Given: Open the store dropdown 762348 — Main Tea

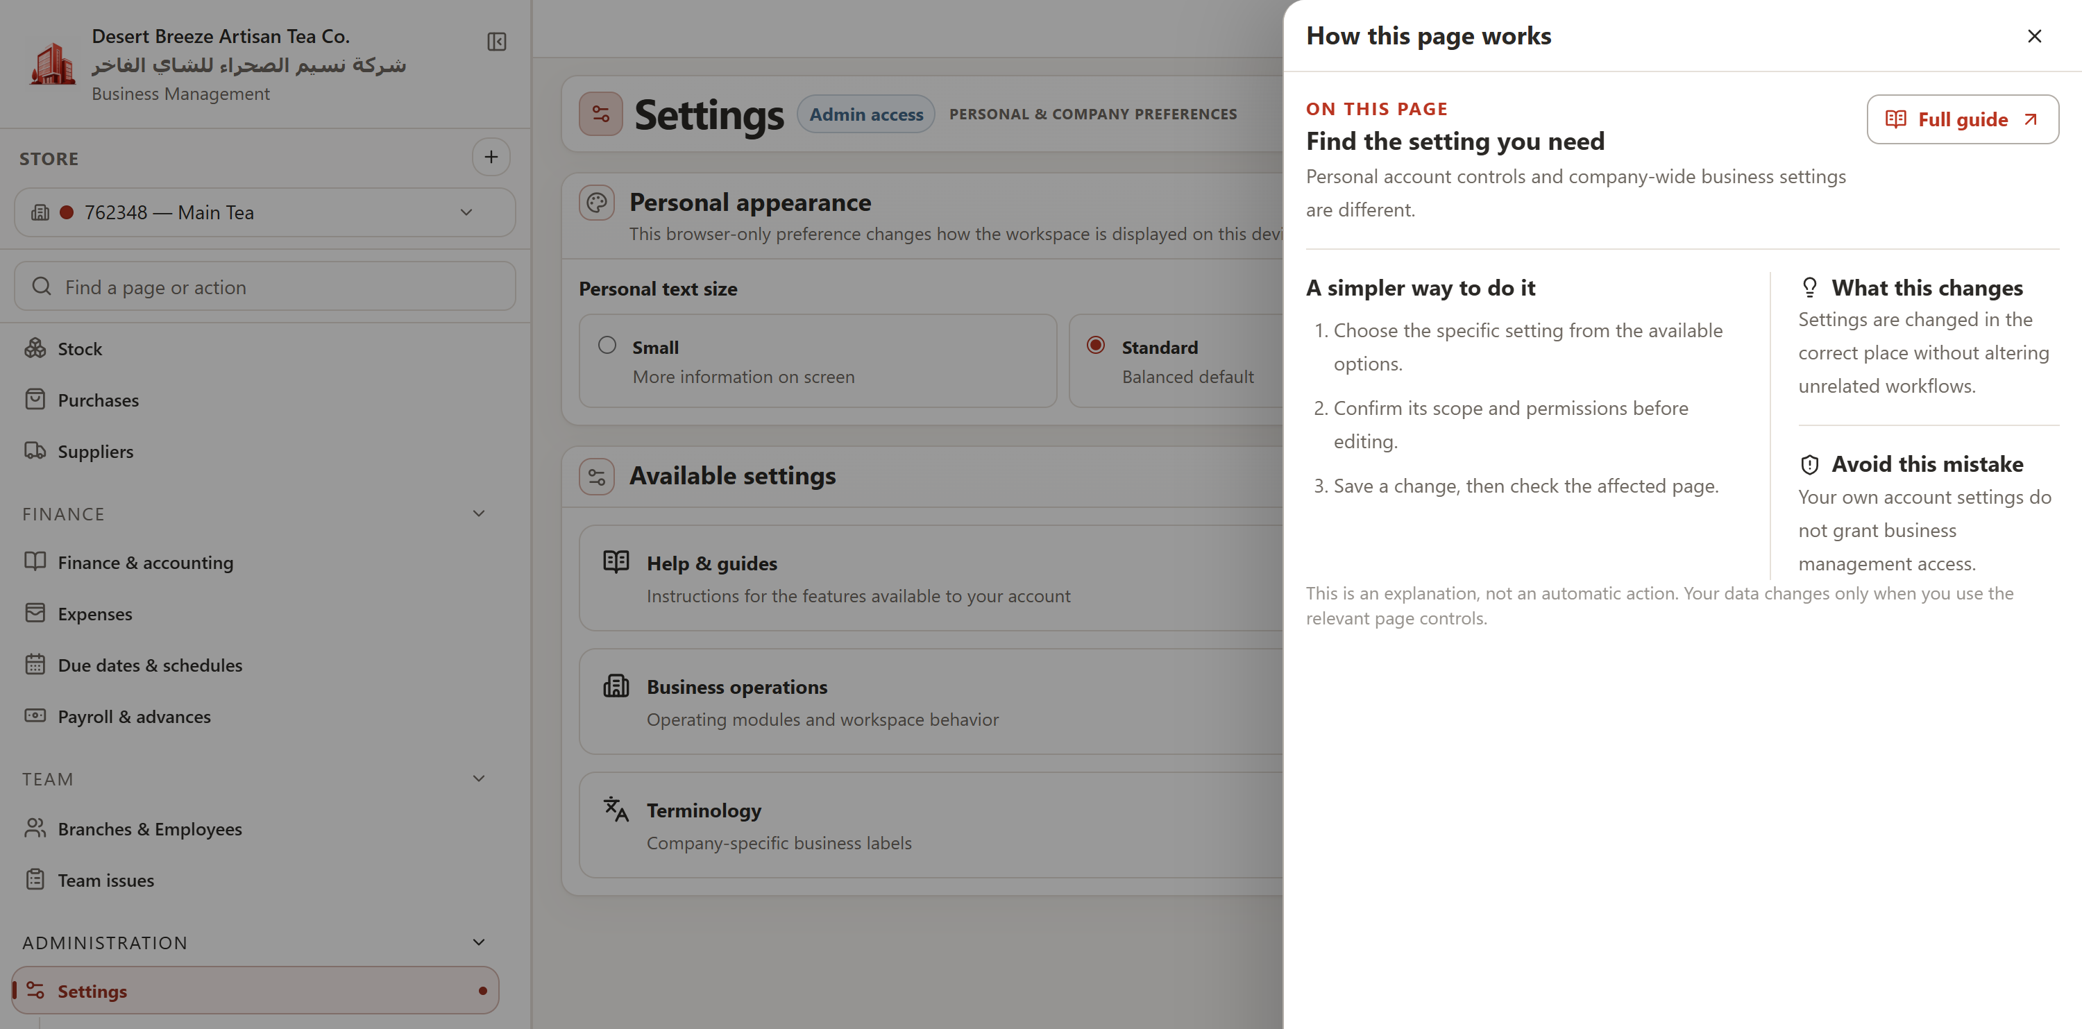Looking at the screenshot, I should point(264,212).
